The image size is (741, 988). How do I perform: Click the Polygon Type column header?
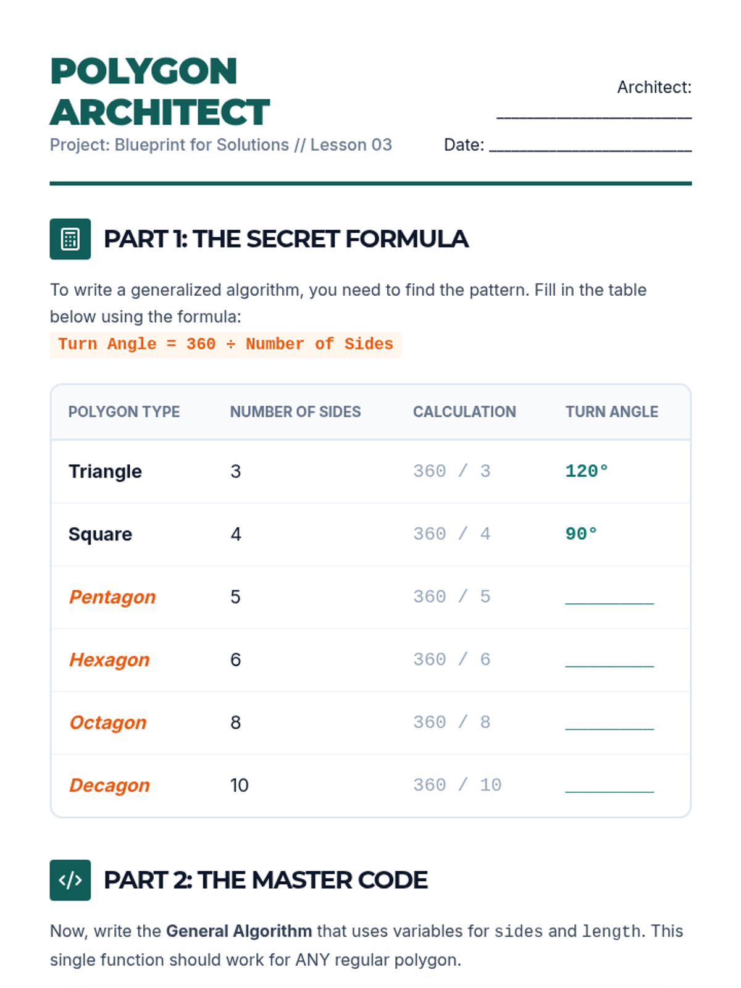[x=124, y=412]
